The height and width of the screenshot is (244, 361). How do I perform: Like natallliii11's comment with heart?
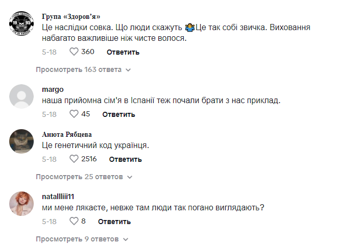tap(74, 221)
